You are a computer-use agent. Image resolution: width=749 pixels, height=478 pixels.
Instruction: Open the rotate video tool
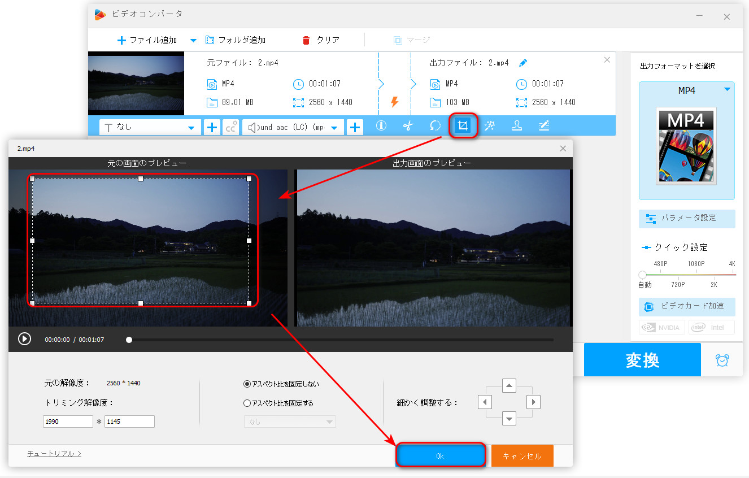tap(436, 126)
